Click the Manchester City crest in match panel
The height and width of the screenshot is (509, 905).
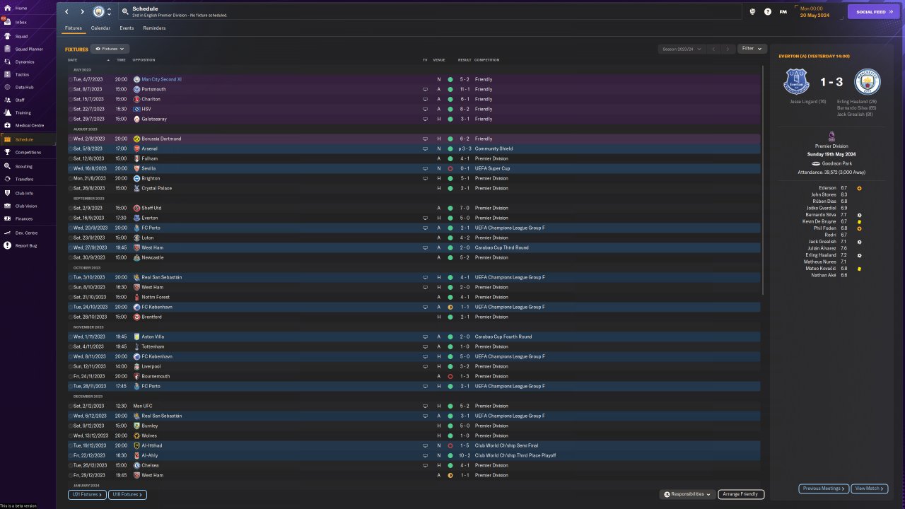coord(867,82)
